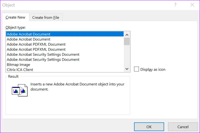Close the Object dialog
The image size is (200, 133).
tap(192, 5)
